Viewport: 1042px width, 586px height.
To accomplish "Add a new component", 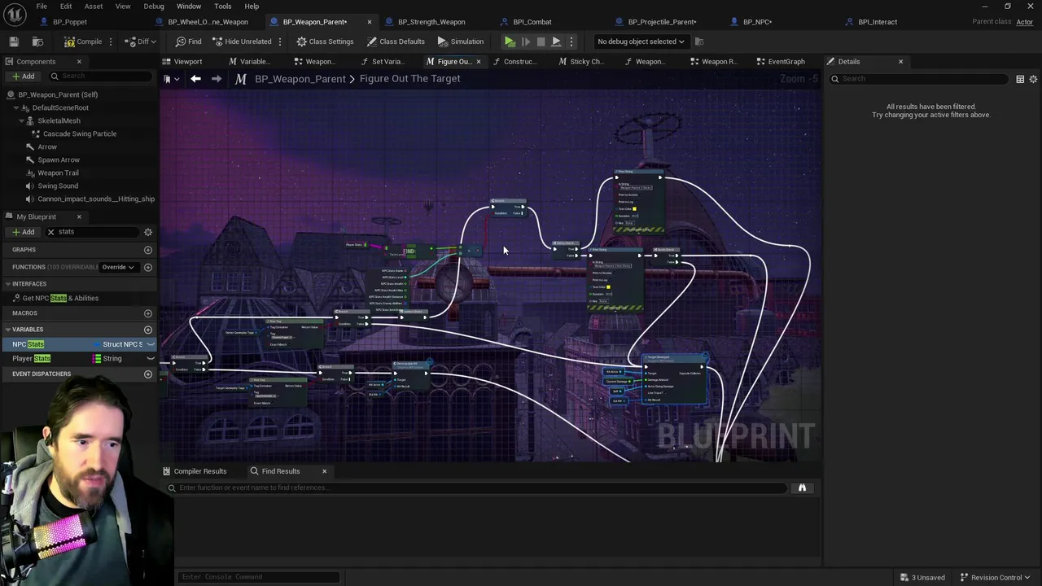I will pos(23,77).
